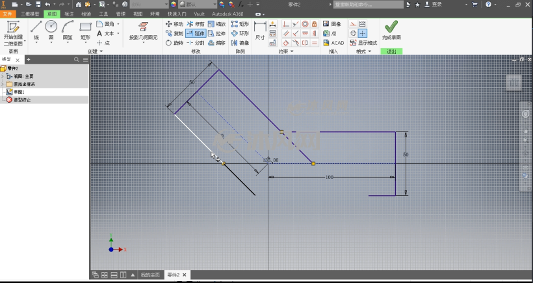
Task: Select the Split (分割) tool
Action: tap(196, 43)
